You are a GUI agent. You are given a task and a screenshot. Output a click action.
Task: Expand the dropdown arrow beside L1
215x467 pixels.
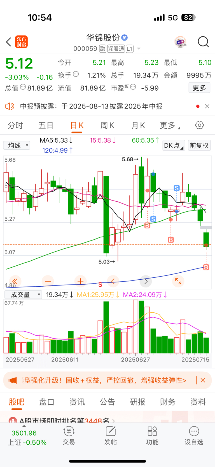[x=138, y=49]
